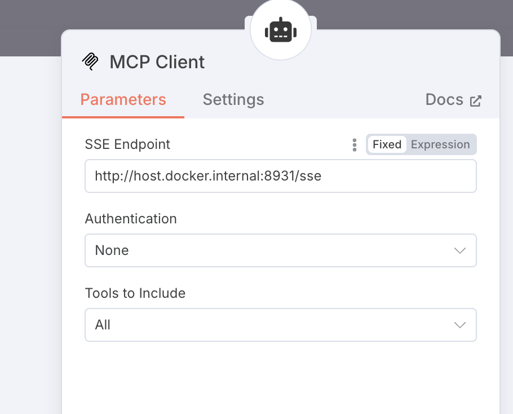
Task: Select the Parameters tab
Action: click(123, 100)
